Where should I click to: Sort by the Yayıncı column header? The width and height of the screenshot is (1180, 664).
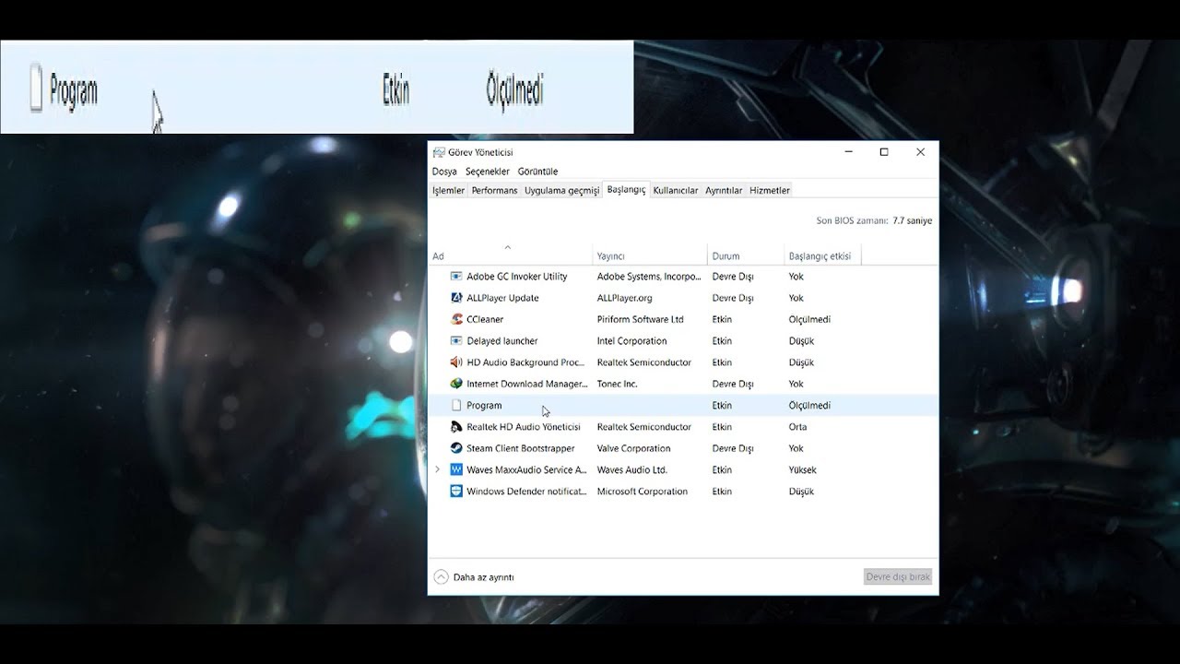(x=650, y=255)
